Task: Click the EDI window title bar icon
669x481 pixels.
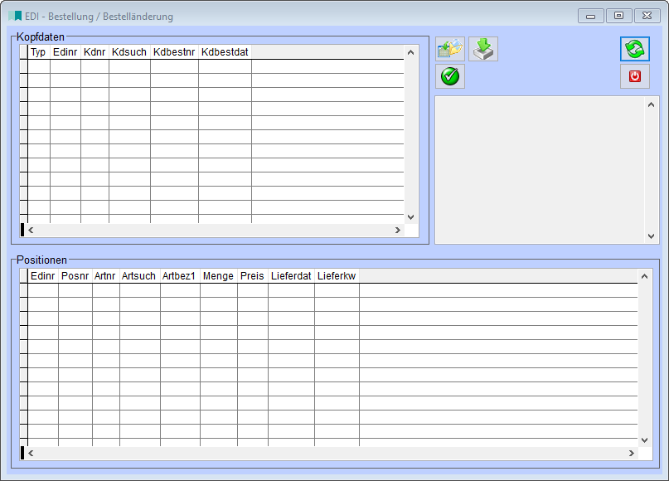Action: [15, 16]
